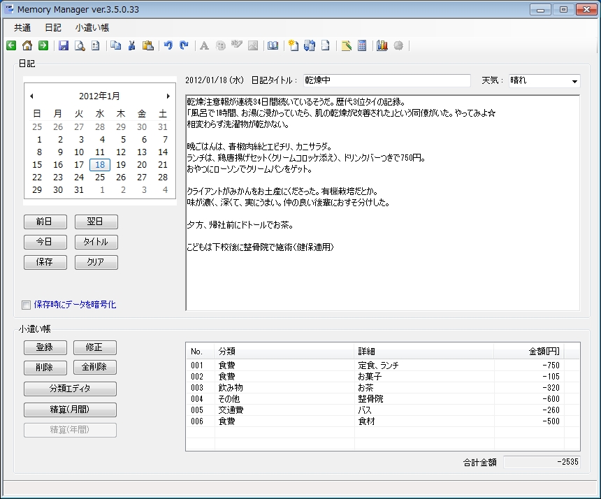
Task: Click the 精算(月間) button
Action: click(70, 410)
